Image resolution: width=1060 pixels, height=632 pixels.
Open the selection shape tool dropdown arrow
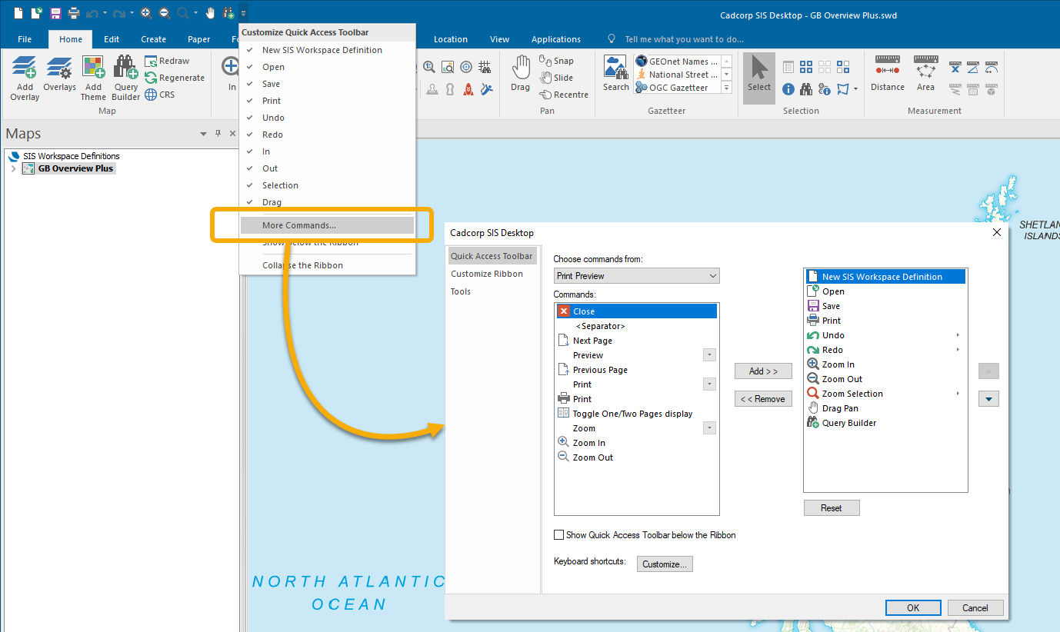pyautogui.click(x=855, y=89)
